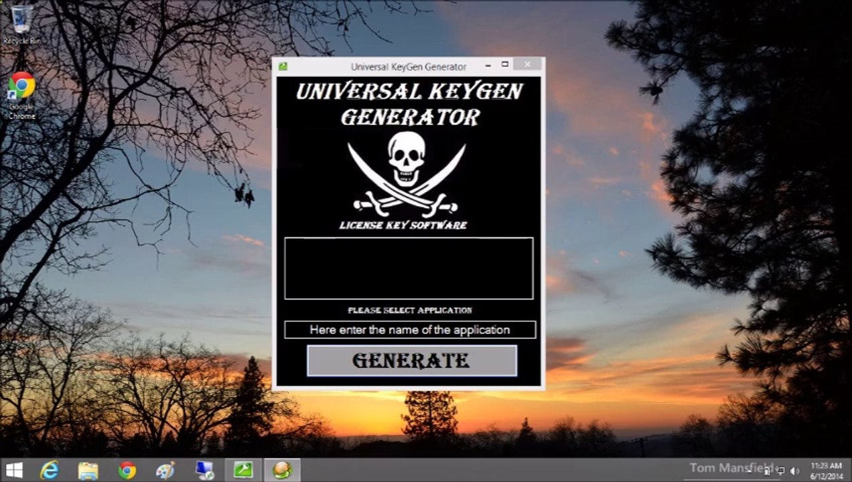852x482 pixels.
Task: Open the taskbar clock showing 11:23 AM
Action: coord(826,470)
